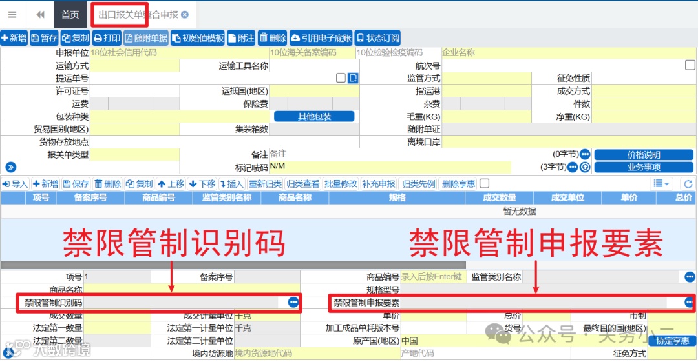Click 引用电子底账 toolbar button
The height and width of the screenshot is (362, 698).
(x=321, y=38)
